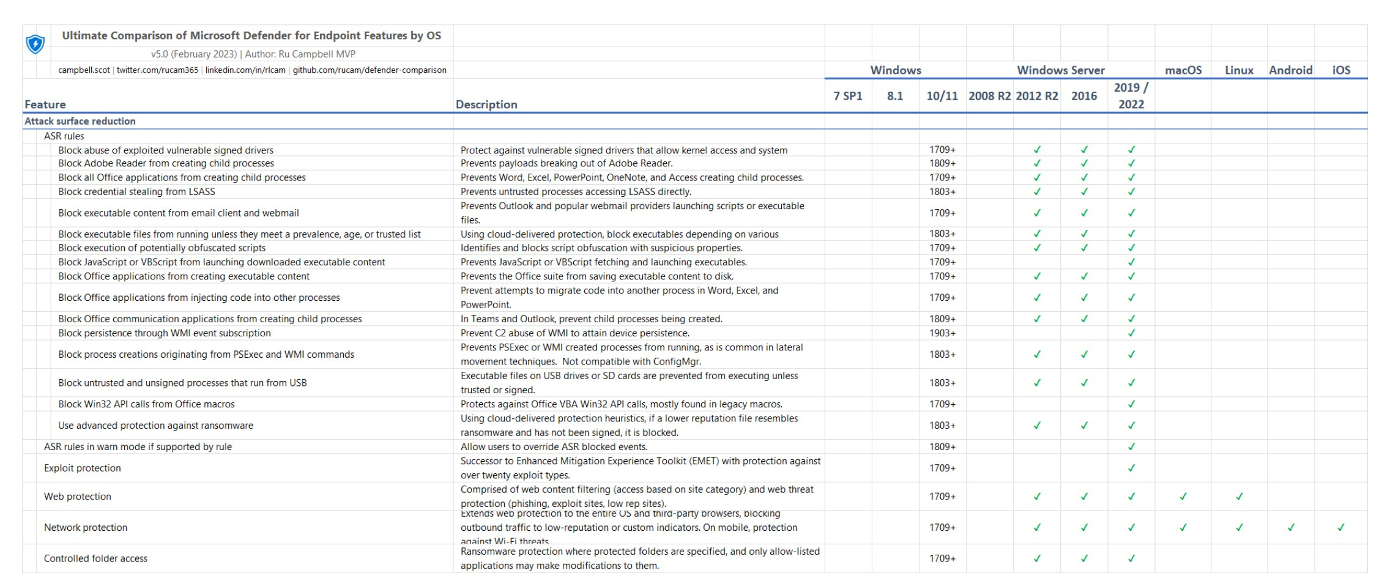Select the '2008 R2' column header
This screenshot has width=1382, height=573.
(x=989, y=96)
